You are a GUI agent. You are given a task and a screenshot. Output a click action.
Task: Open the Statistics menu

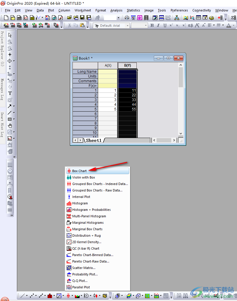(x=133, y=10)
